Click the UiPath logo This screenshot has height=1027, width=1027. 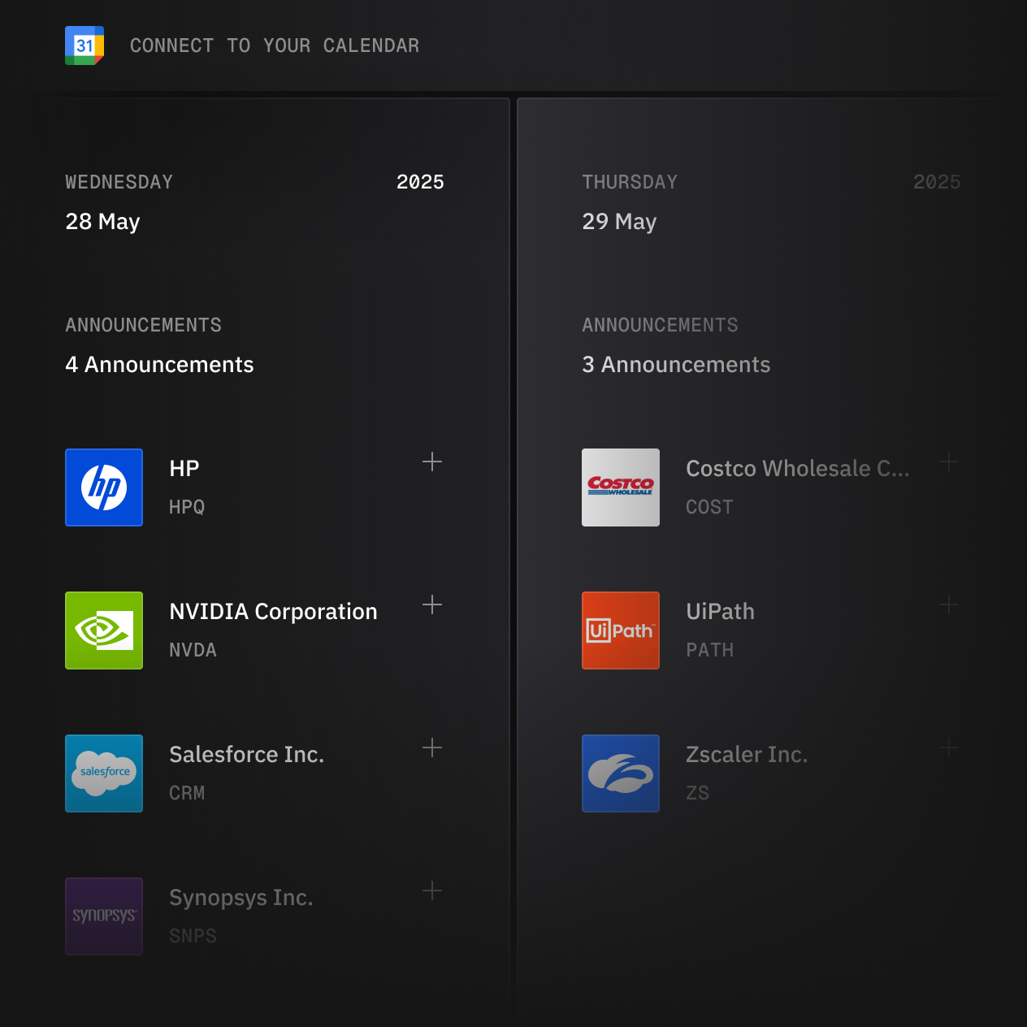(x=621, y=630)
